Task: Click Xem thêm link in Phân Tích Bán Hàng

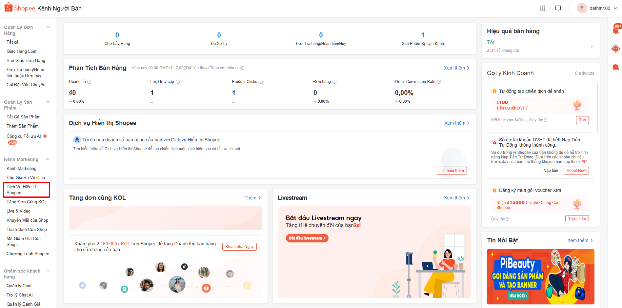Action: (x=456, y=68)
